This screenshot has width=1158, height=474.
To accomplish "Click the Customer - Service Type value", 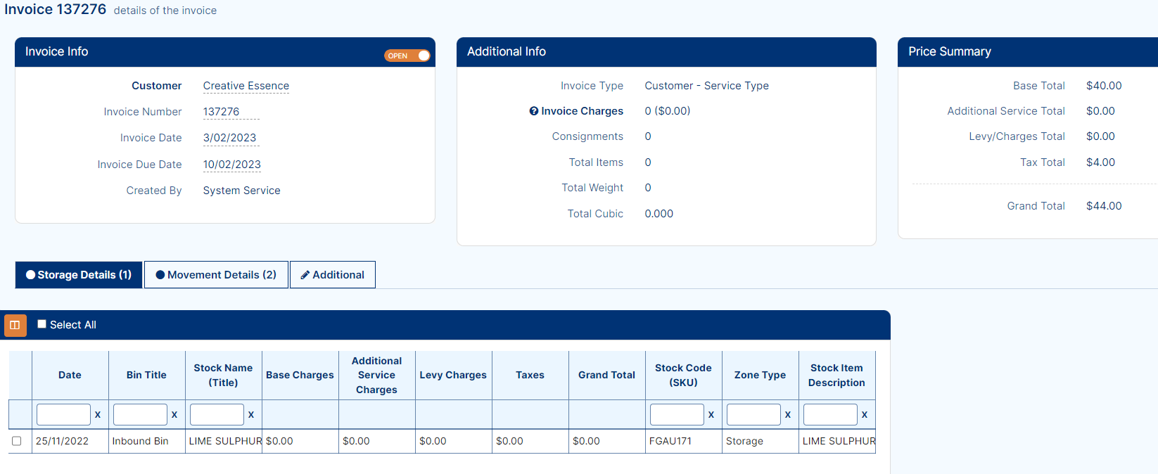I will coord(707,86).
